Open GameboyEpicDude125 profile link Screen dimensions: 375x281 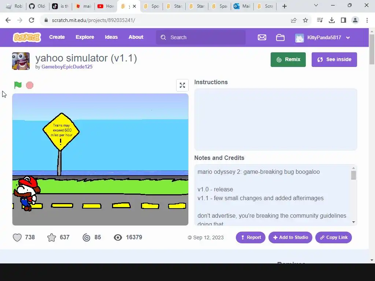click(x=67, y=67)
